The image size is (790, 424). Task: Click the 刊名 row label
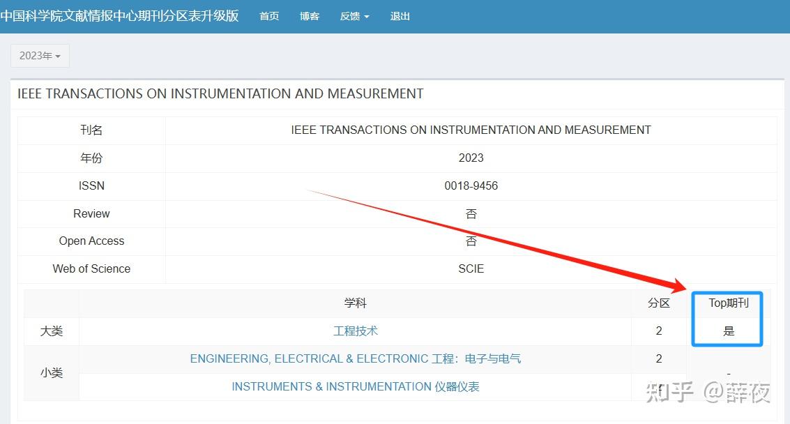(91, 130)
